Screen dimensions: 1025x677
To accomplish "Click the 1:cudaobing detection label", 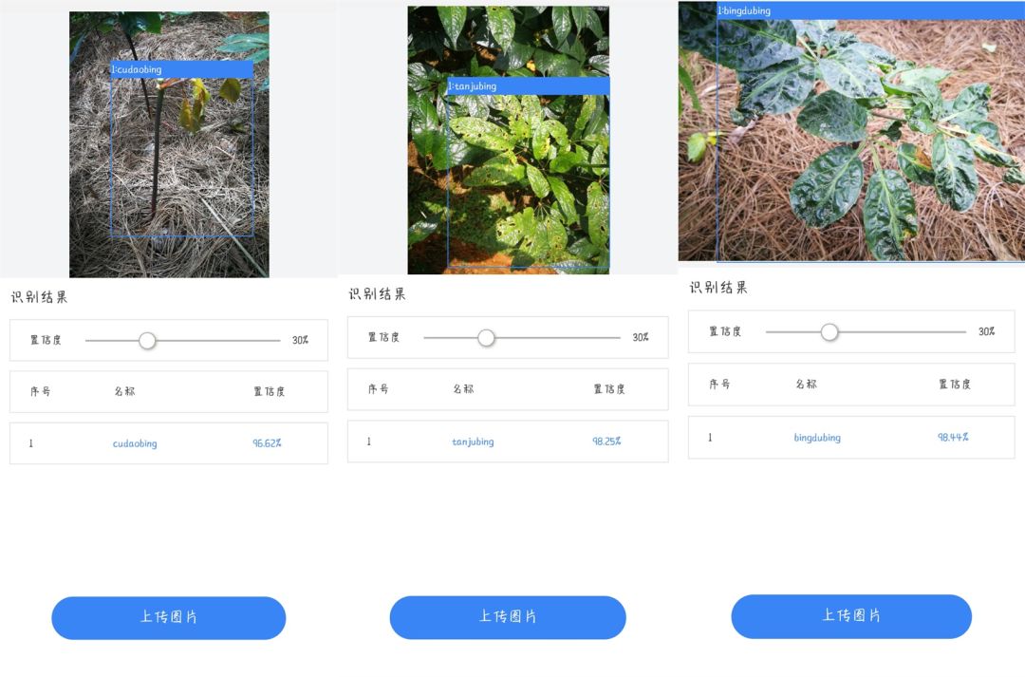I will [136, 69].
